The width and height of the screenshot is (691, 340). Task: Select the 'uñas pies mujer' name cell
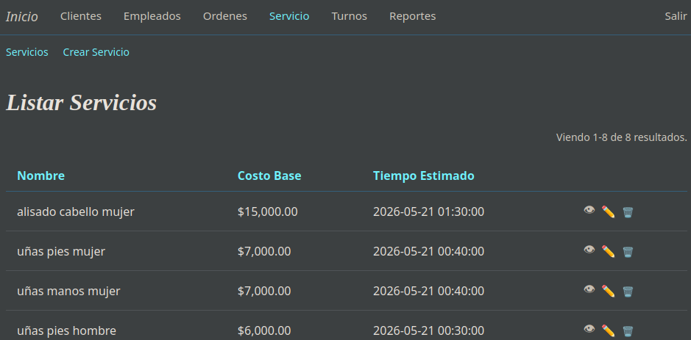pos(61,252)
